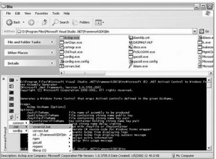Click the third command prompt toolbar icon
The image size is (216, 159).
tap(12, 92)
